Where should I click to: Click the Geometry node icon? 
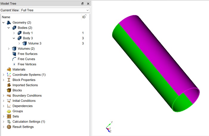click(9, 23)
